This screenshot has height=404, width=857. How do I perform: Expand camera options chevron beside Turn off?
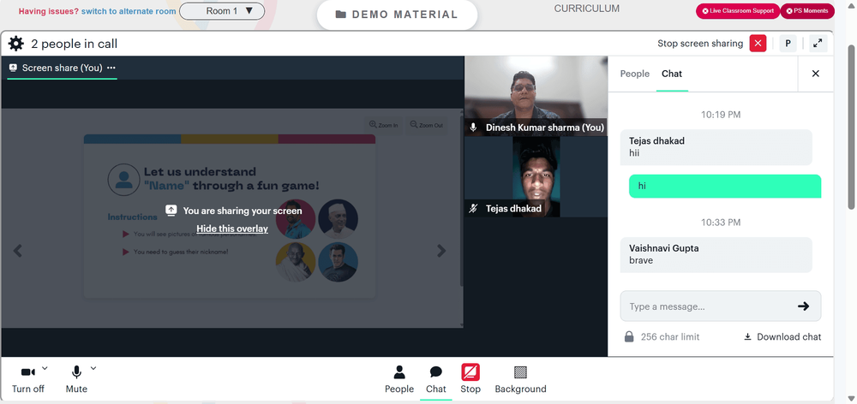point(45,368)
